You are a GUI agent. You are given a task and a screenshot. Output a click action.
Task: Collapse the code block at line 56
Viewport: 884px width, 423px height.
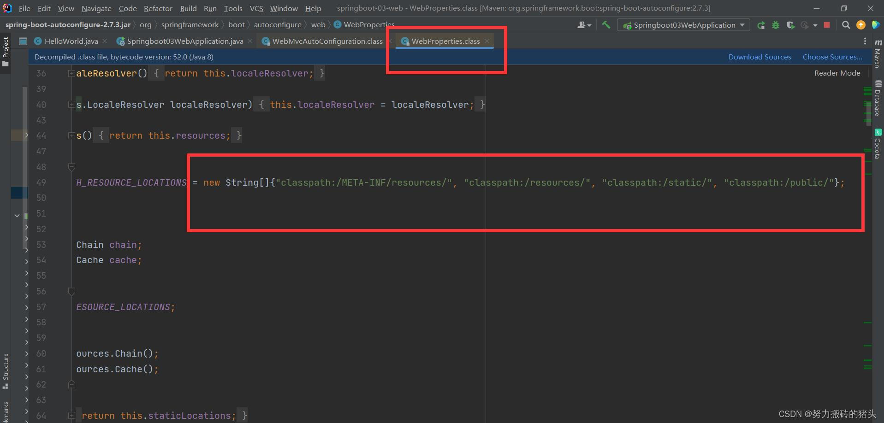[x=71, y=291]
